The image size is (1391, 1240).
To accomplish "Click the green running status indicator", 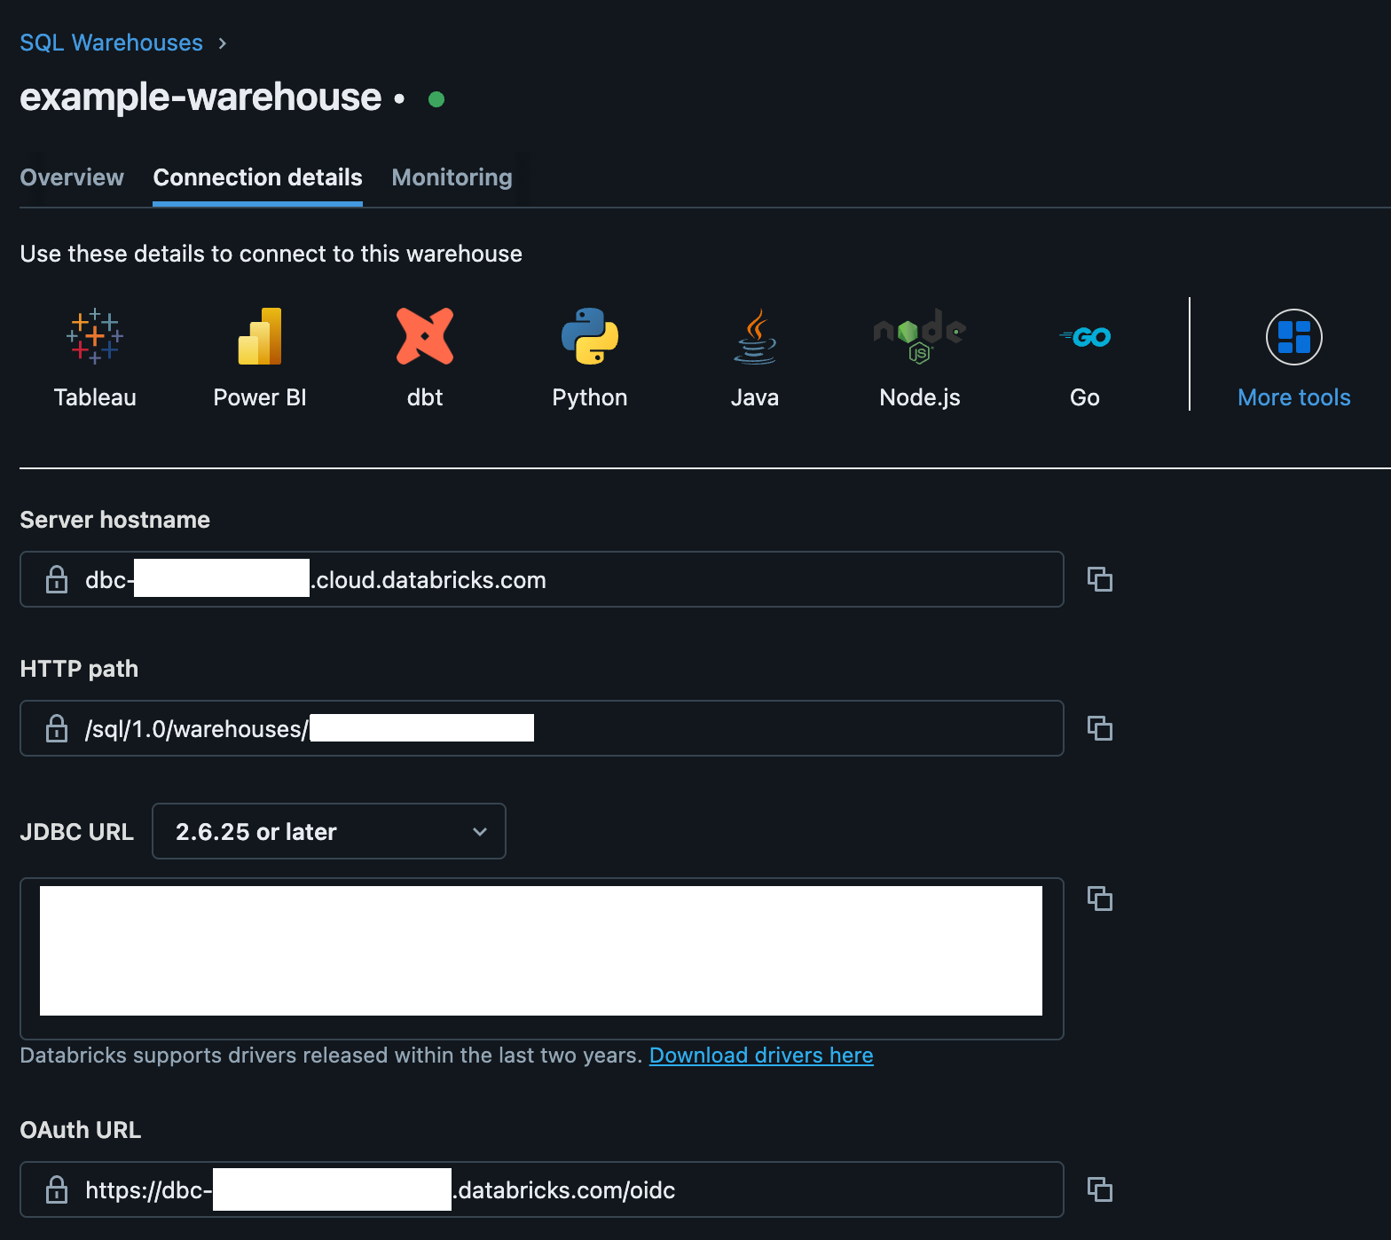I will click(436, 98).
